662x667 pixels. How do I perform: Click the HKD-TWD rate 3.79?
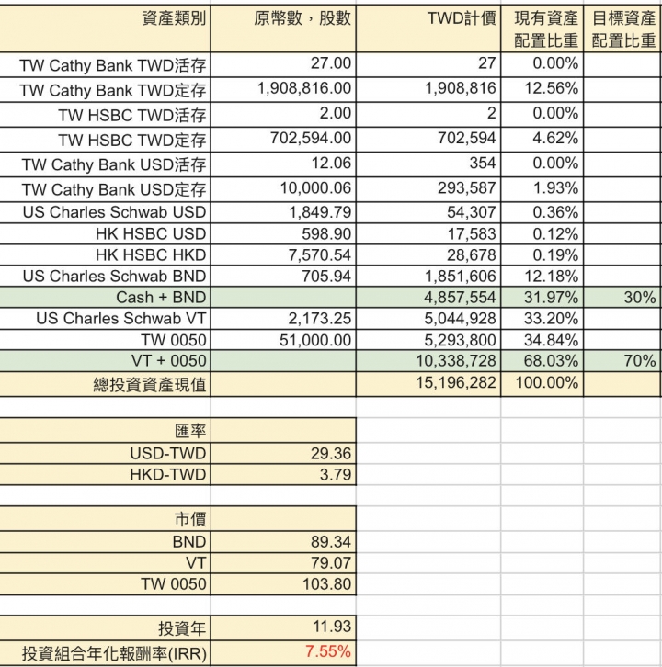coord(283,474)
